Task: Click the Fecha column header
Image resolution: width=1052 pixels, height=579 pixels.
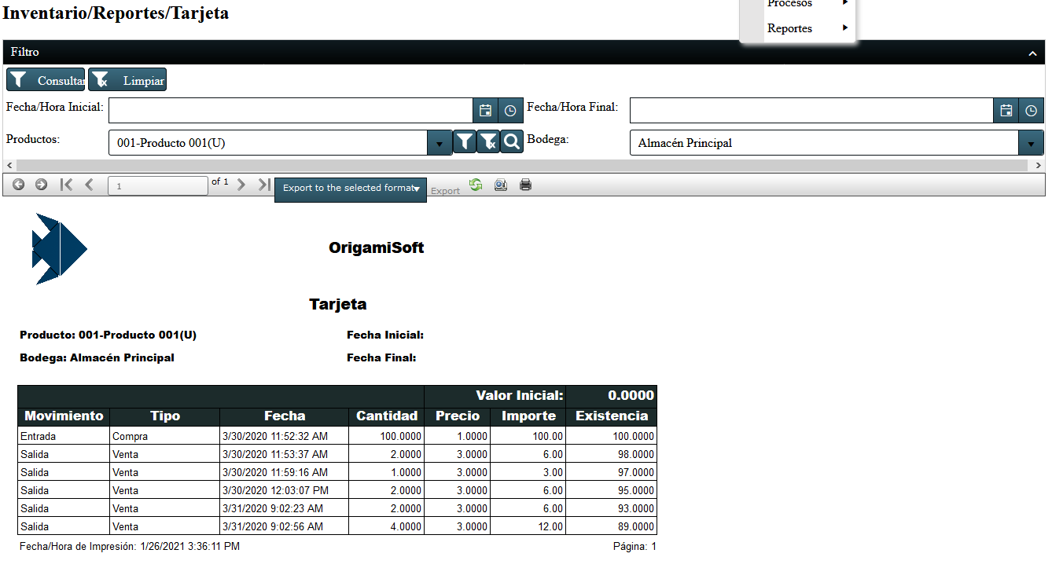Action: 285,416
